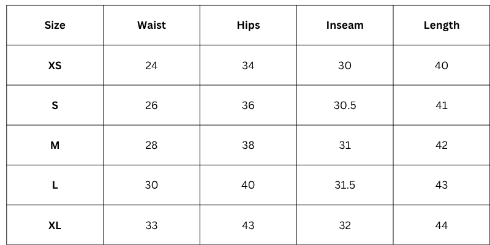This screenshot has width=490, height=245.
Task: Select the S hips value 36
Action: [248, 105]
